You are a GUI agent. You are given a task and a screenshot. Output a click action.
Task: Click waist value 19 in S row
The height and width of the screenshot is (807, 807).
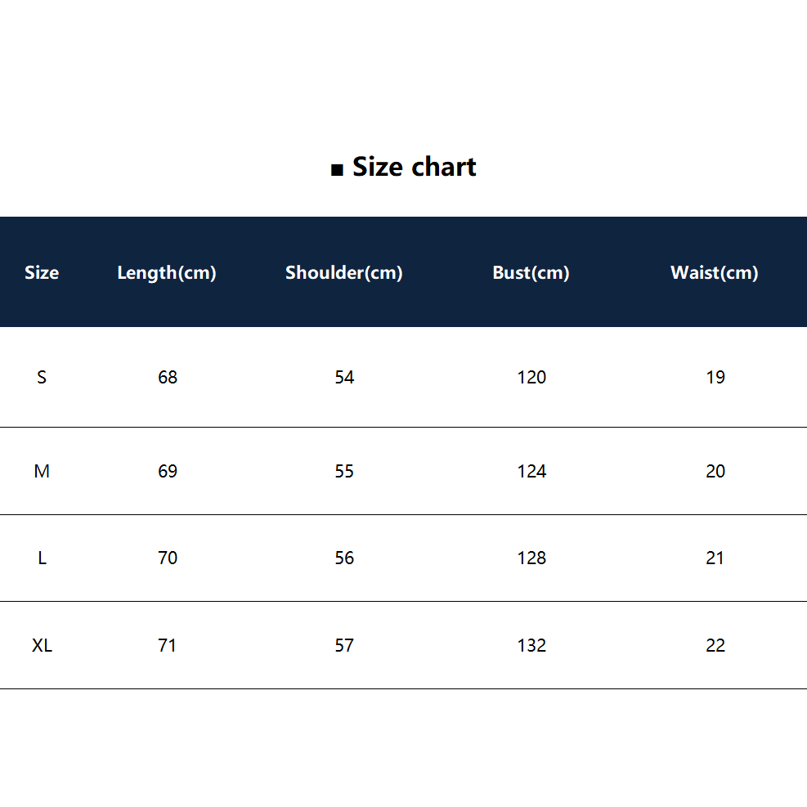(715, 377)
